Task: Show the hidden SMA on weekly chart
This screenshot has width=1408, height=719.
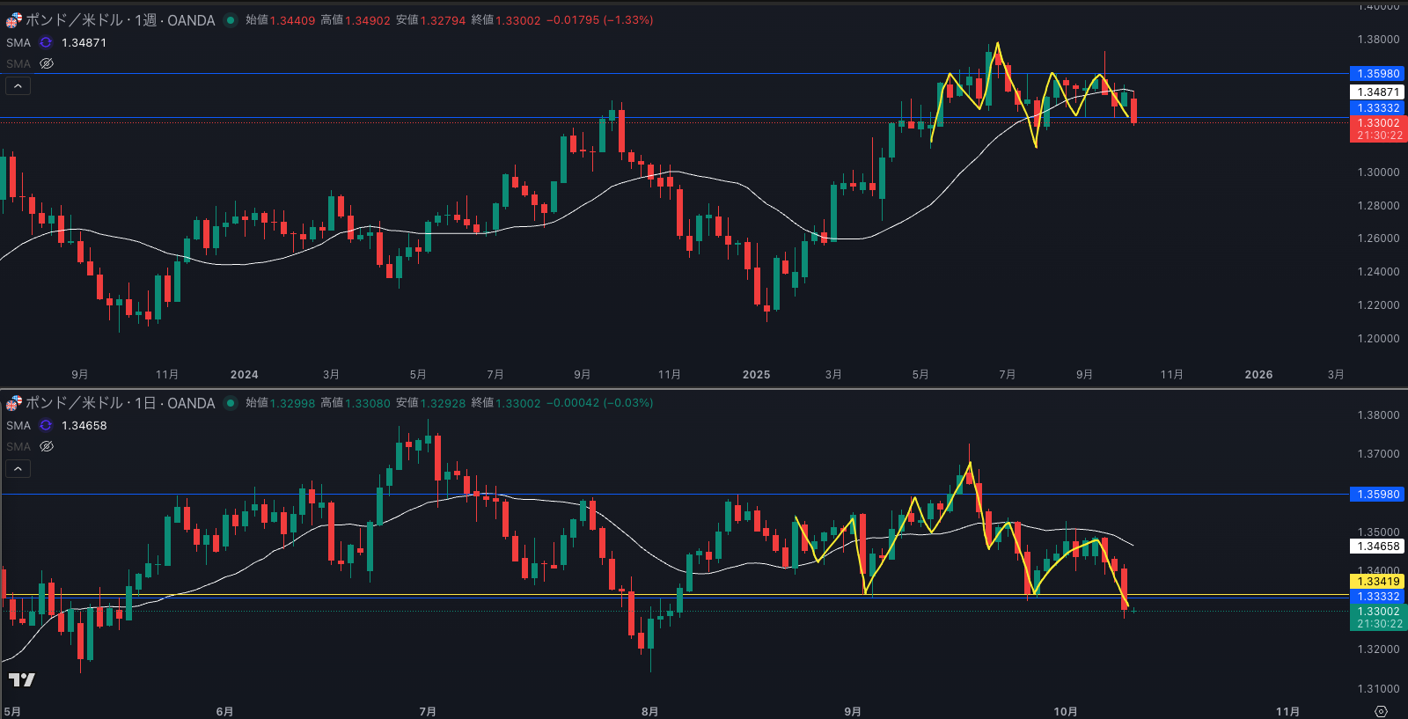Action: point(47,63)
